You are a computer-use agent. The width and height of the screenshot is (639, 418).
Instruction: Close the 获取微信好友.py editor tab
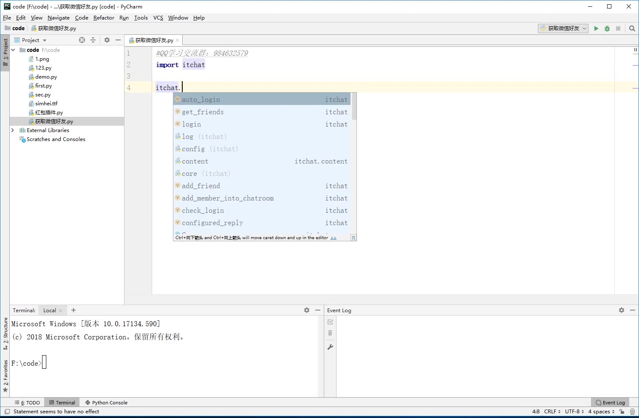178,40
